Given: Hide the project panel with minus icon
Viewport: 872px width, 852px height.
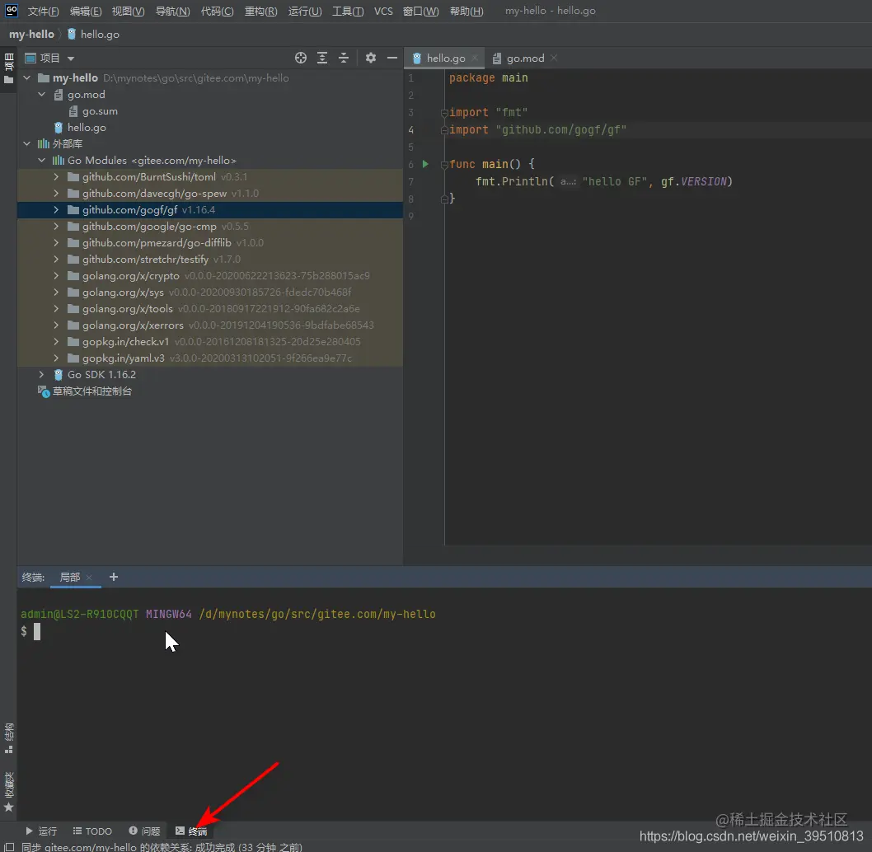Looking at the screenshot, I should click(392, 58).
